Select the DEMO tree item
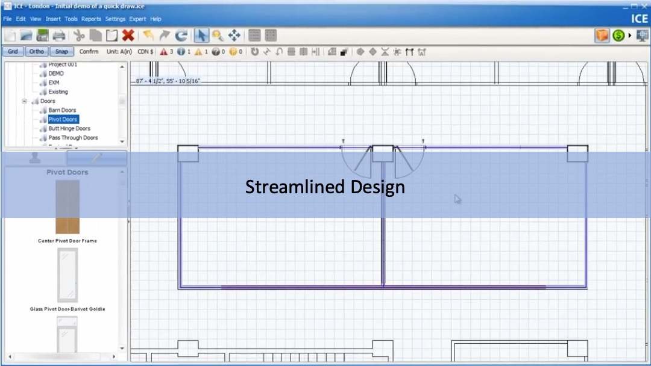The image size is (651, 366). point(56,73)
